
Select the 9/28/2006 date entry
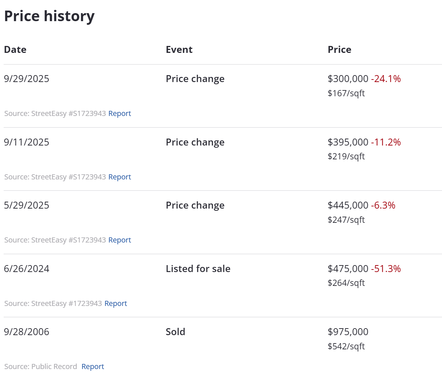(x=27, y=332)
